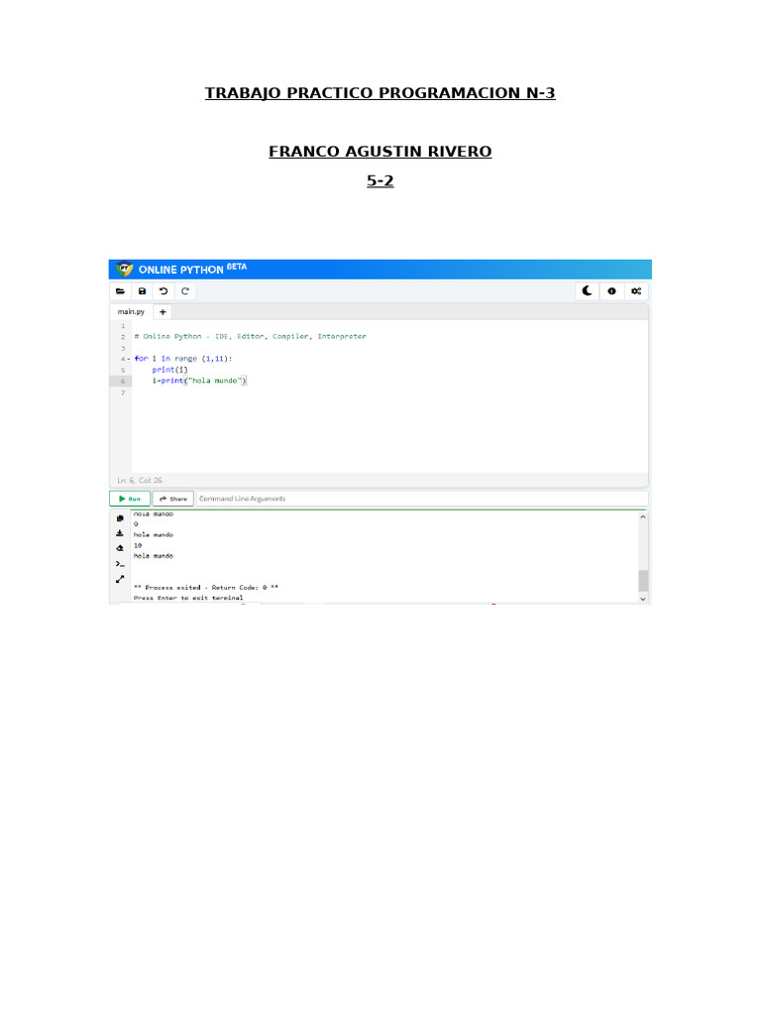The image size is (761, 1015).
Task: Undo the last edit
Action: 163,291
